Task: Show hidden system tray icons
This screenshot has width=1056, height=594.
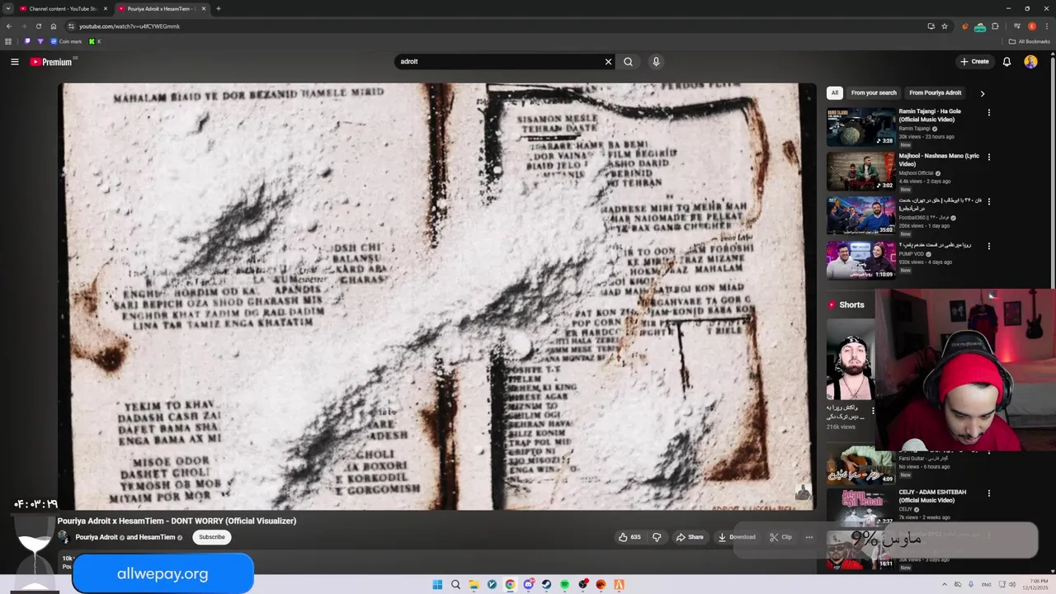Action: point(945,585)
